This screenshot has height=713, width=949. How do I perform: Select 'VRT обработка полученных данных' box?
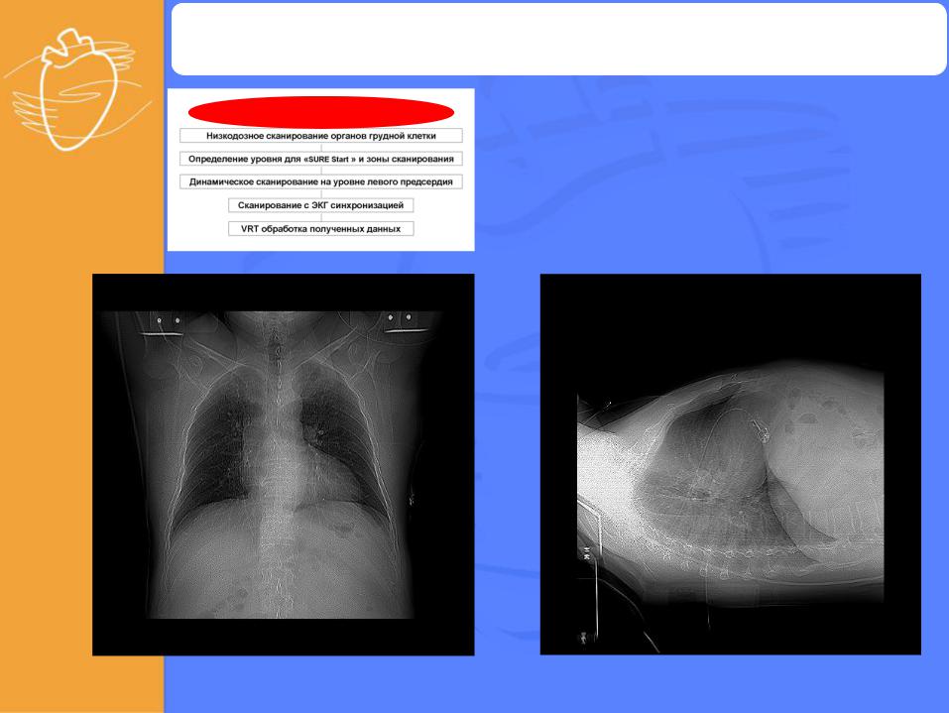(320, 229)
